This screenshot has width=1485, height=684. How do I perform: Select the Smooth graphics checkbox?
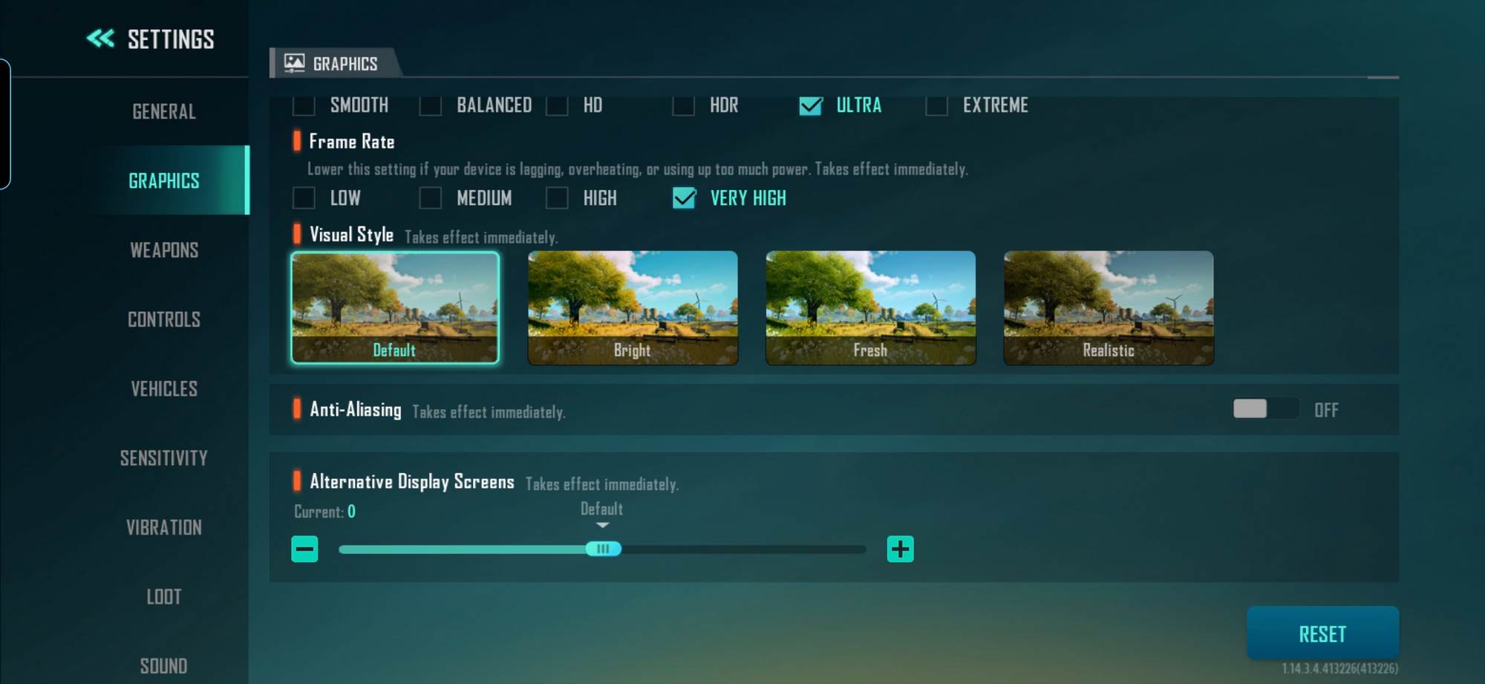pyautogui.click(x=304, y=105)
